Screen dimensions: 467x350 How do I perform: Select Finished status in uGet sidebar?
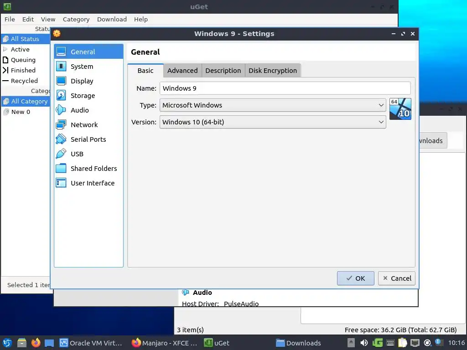point(26,70)
